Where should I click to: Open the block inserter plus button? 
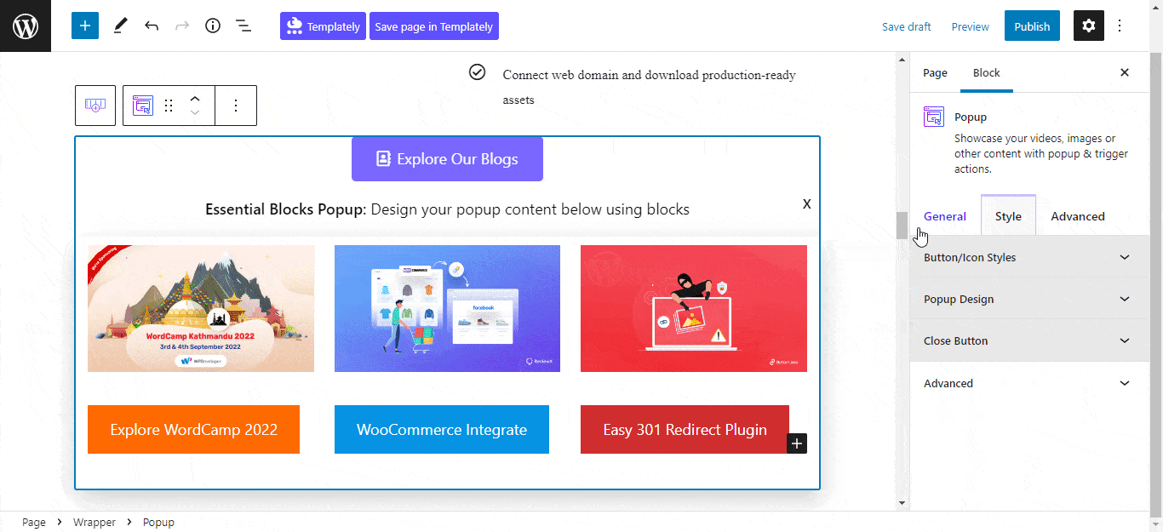pyautogui.click(x=85, y=26)
